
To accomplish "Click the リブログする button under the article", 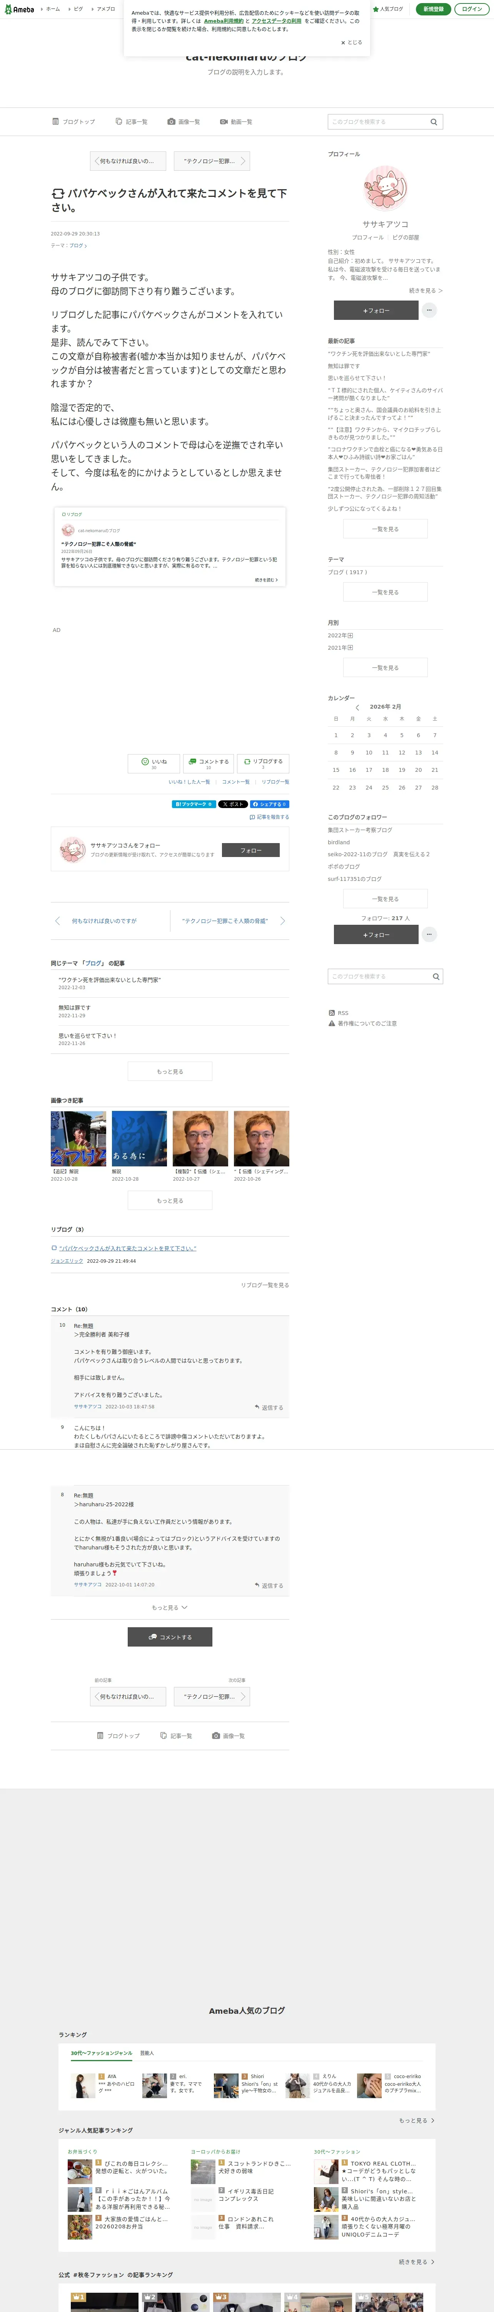I will point(264,763).
